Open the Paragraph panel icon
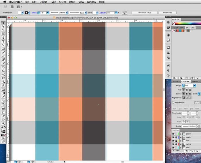The image size is (201, 163). coord(168,71)
